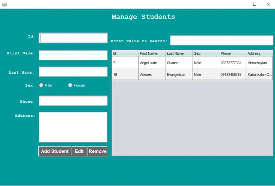Maximize the Manage Students window

(255, 4)
